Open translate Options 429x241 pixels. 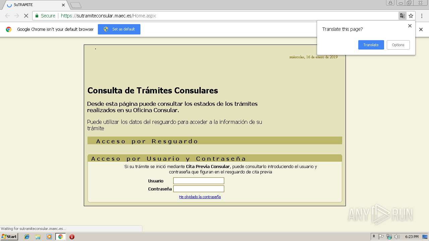click(398, 45)
